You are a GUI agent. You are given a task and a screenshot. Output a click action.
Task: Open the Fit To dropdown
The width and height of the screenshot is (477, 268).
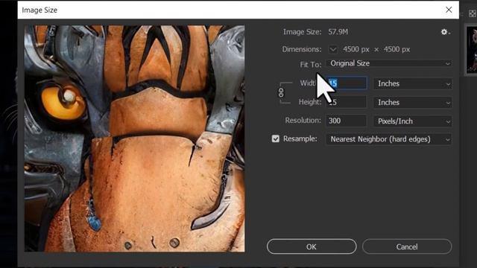[x=389, y=63]
